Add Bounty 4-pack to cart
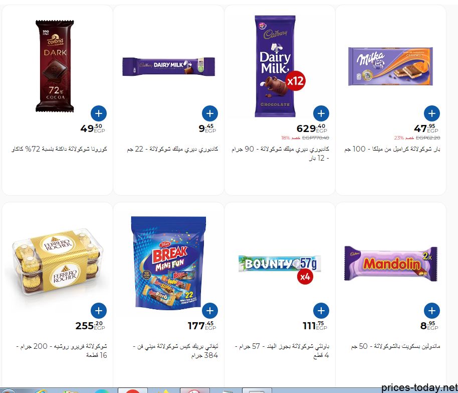458x393 pixels. click(x=321, y=311)
